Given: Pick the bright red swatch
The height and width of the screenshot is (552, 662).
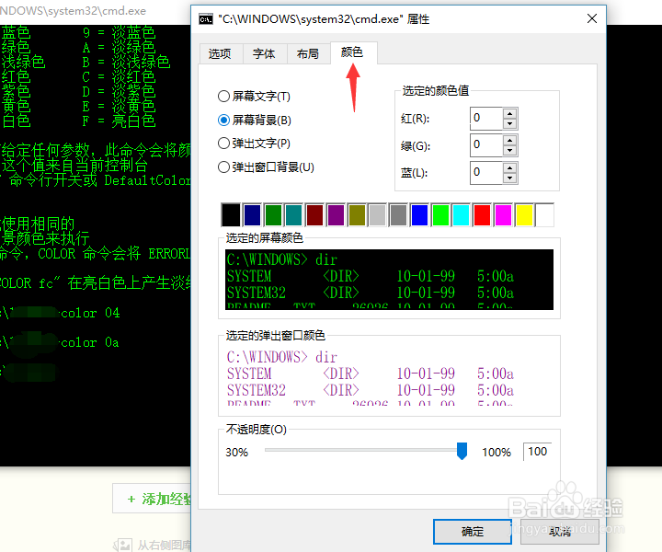Looking at the screenshot, I should click(x=482, y=215).
